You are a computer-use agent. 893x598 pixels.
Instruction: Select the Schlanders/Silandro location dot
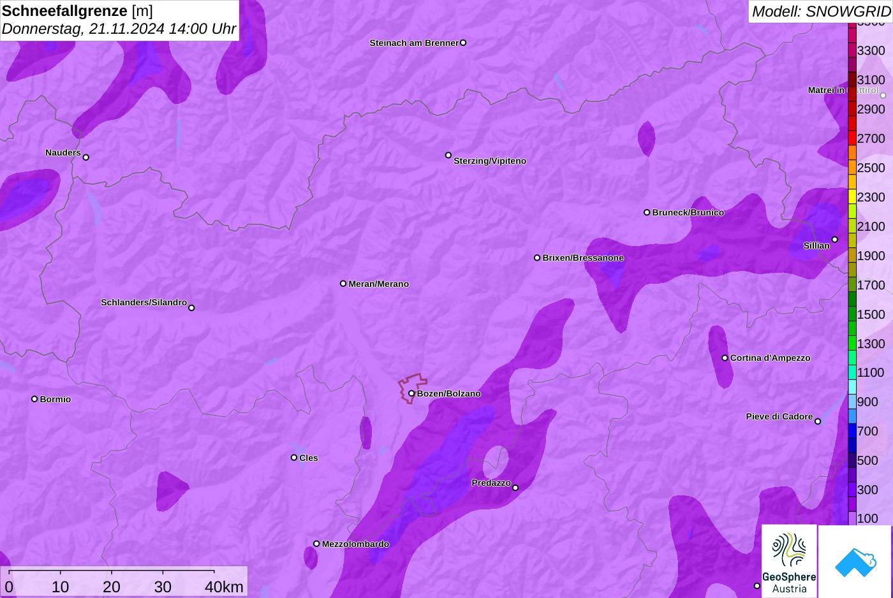[191, 308]
